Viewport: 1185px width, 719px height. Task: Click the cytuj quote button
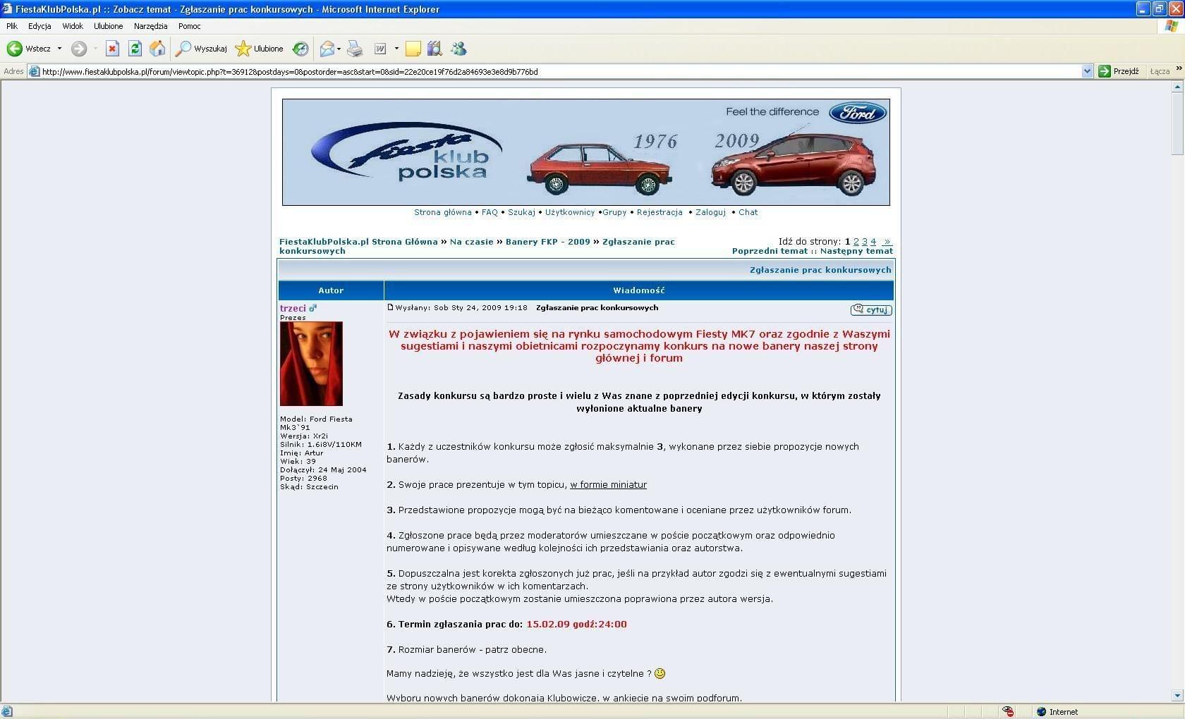(x=871, y=310)
